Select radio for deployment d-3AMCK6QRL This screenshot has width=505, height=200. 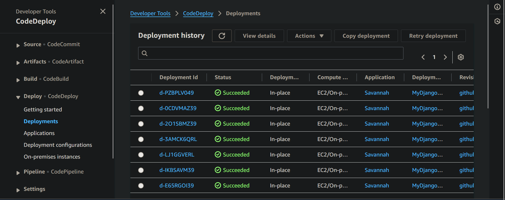[x=141, y=139]
